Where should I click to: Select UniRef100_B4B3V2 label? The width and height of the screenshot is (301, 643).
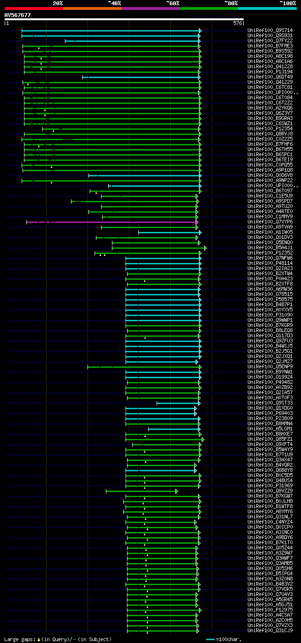click(269, 584)
